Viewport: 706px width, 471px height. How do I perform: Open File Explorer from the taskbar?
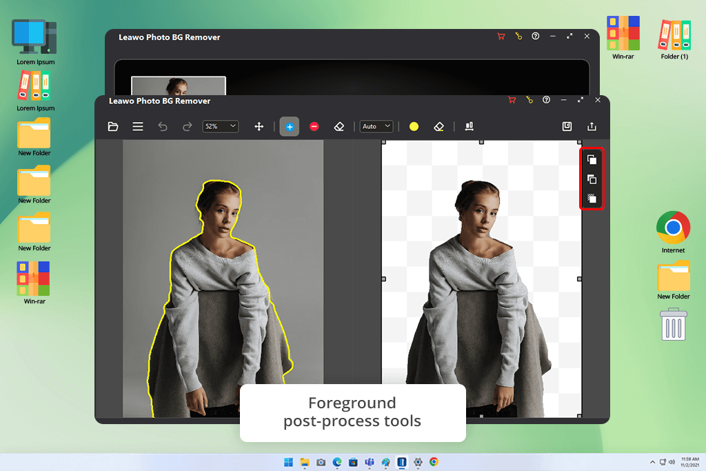pyautogui.click(x=305, y=462)
